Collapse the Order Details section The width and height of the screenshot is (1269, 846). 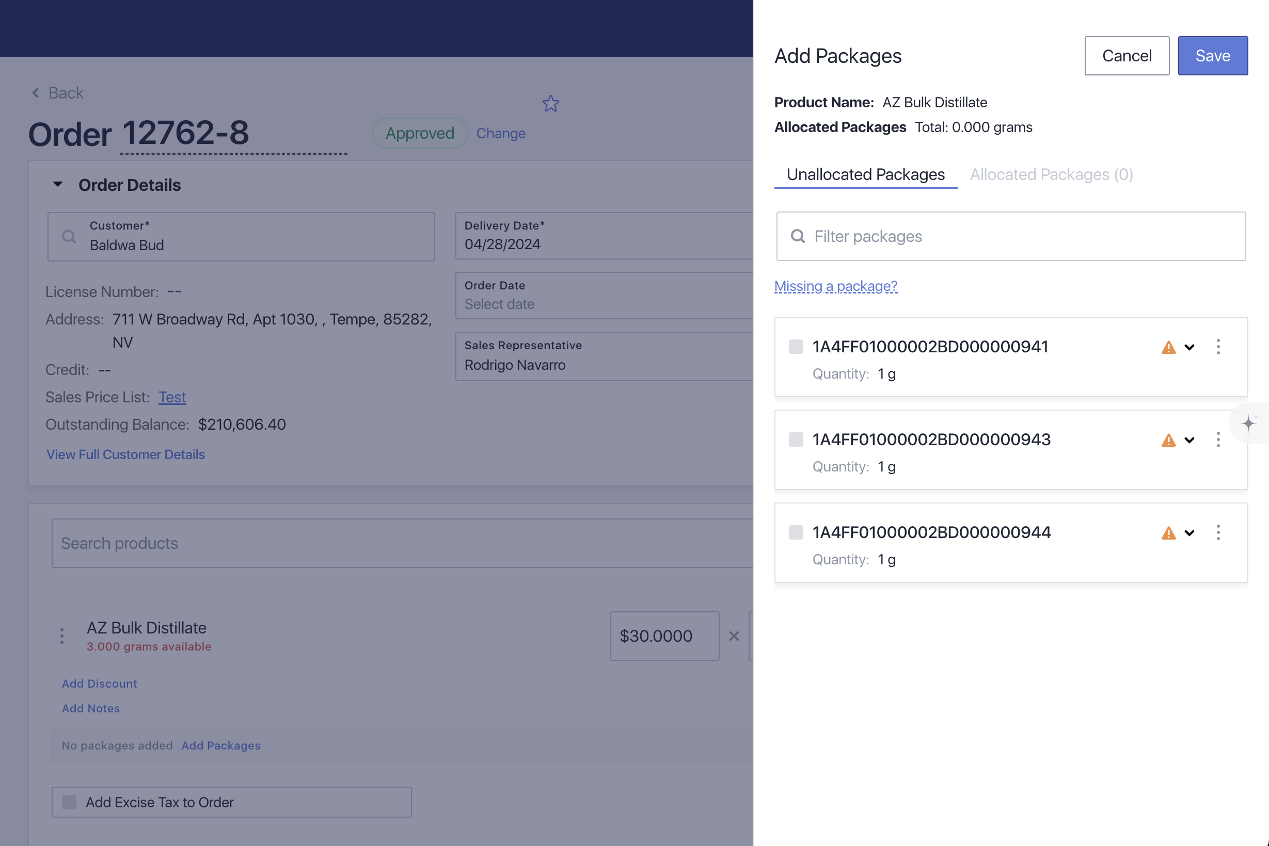(58, 185)
